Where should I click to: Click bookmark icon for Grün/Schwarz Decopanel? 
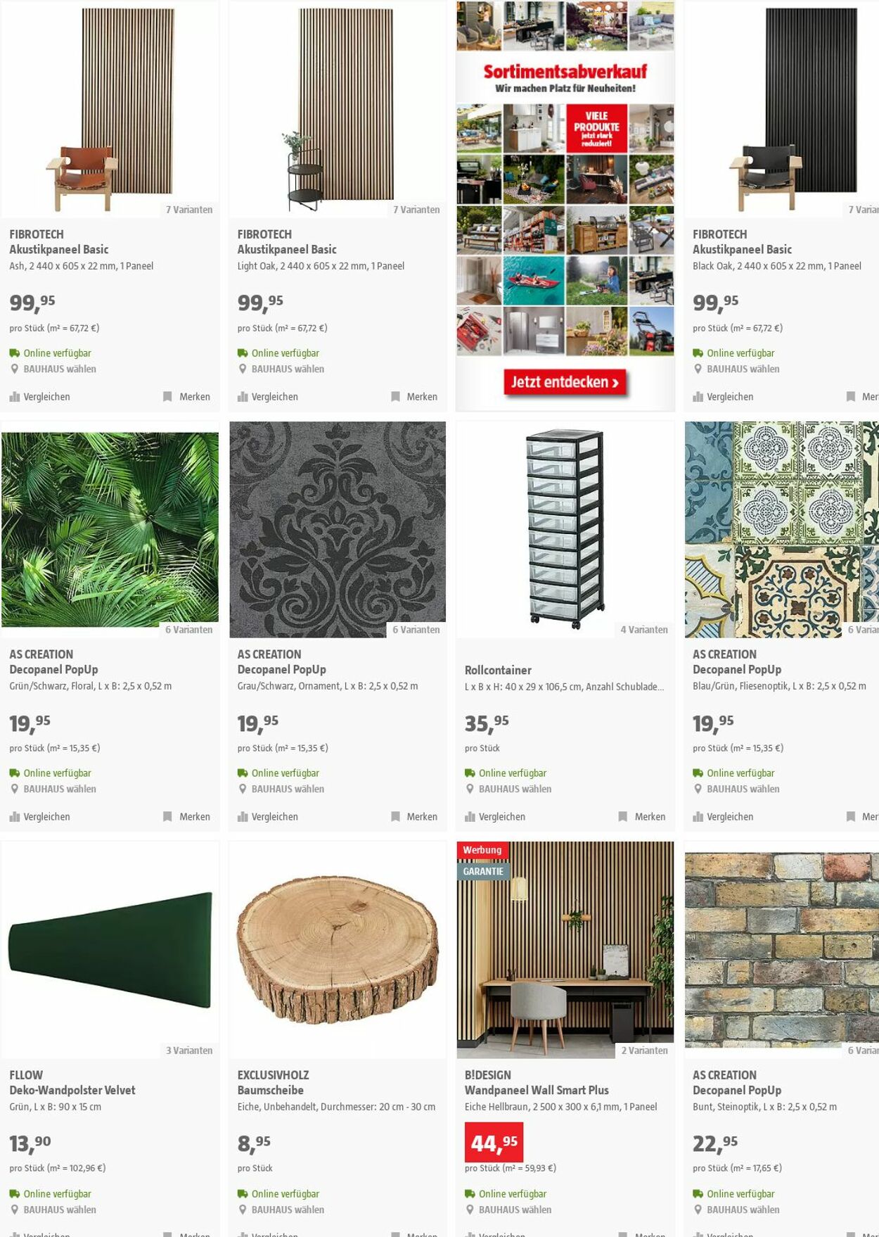[167, 817]
